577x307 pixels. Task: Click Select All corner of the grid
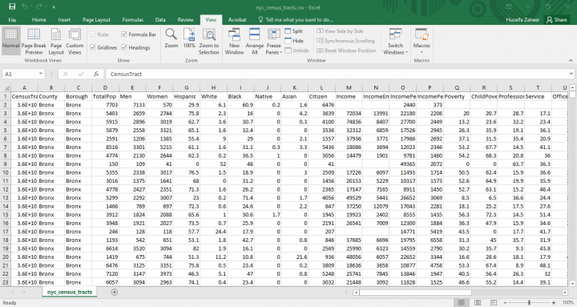[6, 87]
